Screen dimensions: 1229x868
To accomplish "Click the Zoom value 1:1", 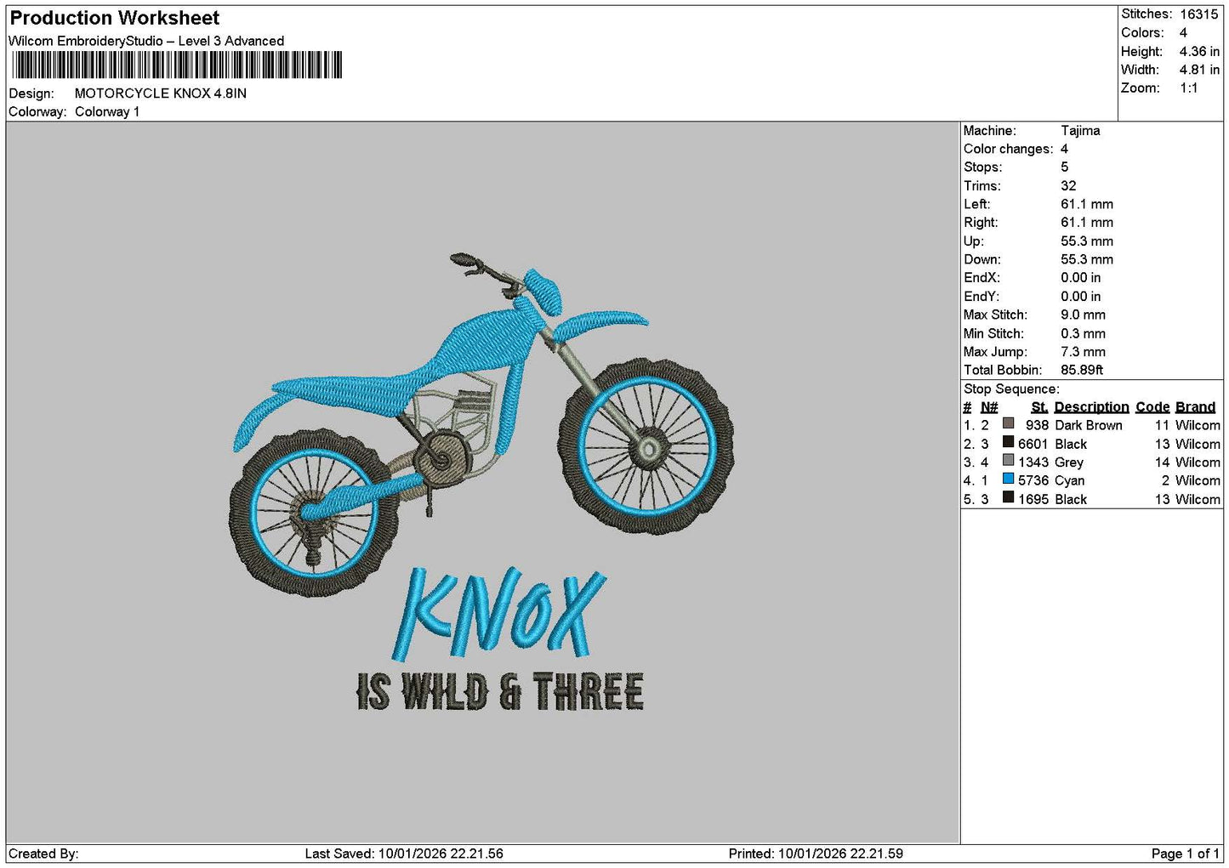I will (x=1188, y=88).
